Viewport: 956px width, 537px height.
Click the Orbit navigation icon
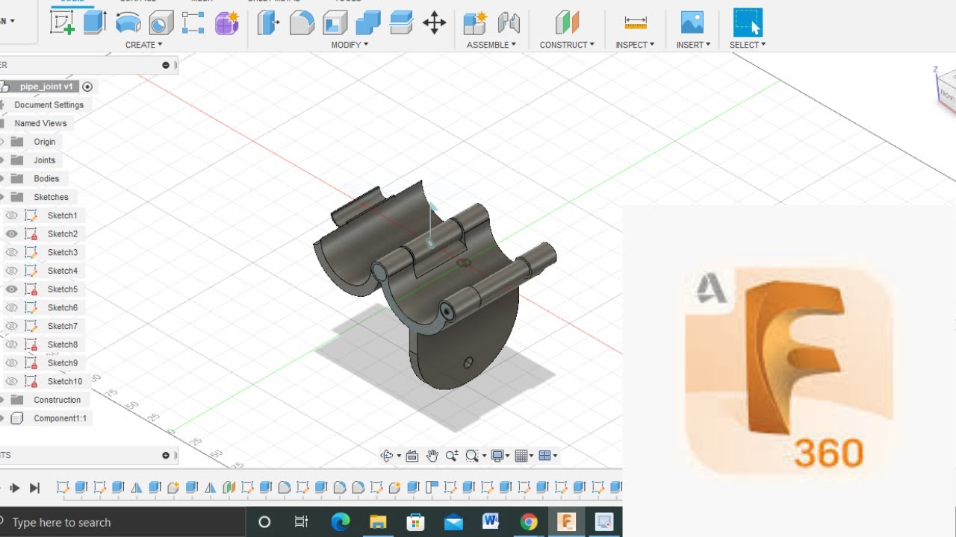387,456
